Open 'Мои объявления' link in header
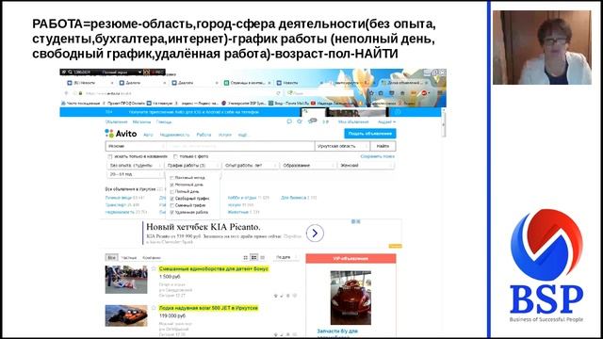Image resolution: width=603 pixels, height=339 pixels. 353,121
